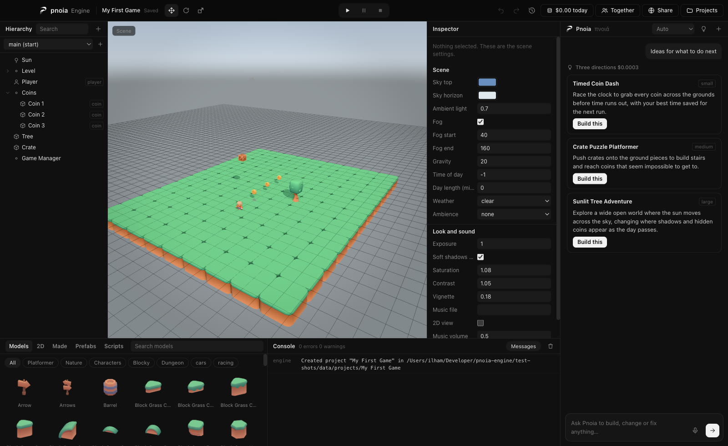Image resolution: width=728 pixels, height=446 pixels.
Task: Stop the game playback
Action: pos(380,10)
